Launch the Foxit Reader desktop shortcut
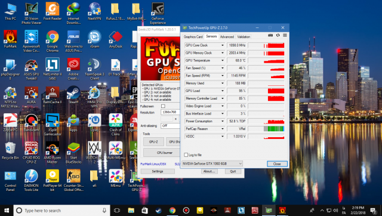This screenshot has height=216, width=382. [53, 11]
